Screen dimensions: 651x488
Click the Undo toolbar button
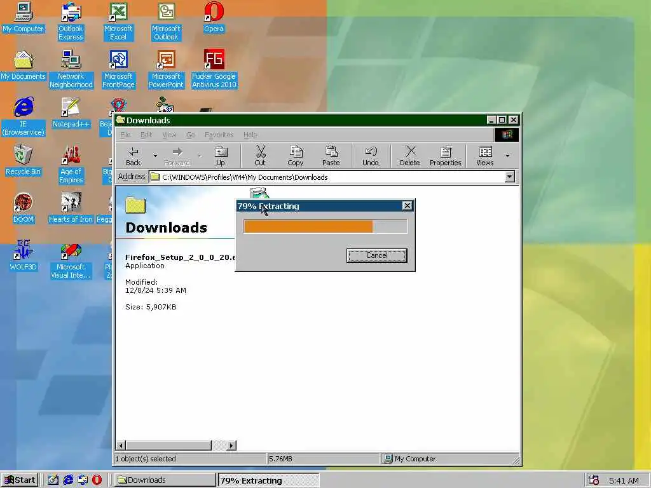(x=371, y=156)
